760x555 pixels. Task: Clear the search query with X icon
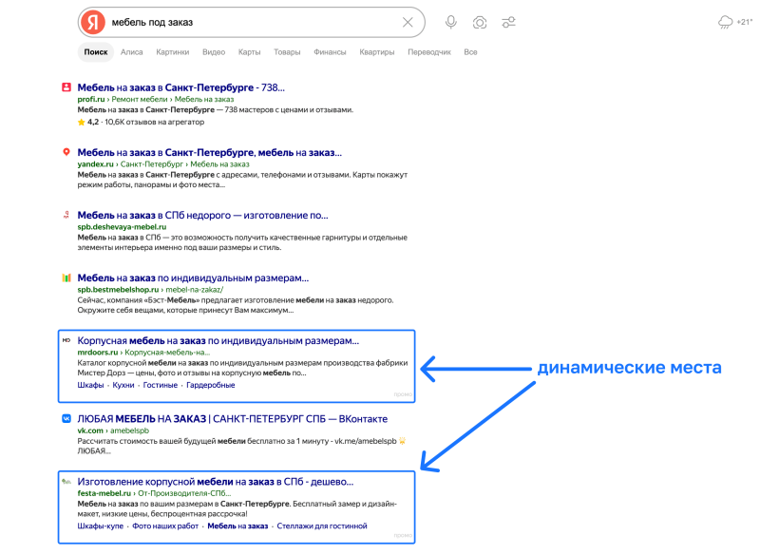408,22
